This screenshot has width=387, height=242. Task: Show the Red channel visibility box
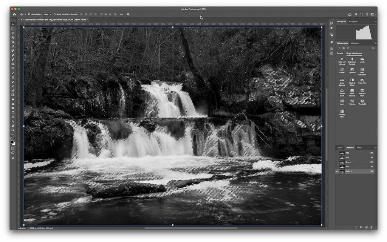[337, 158]
